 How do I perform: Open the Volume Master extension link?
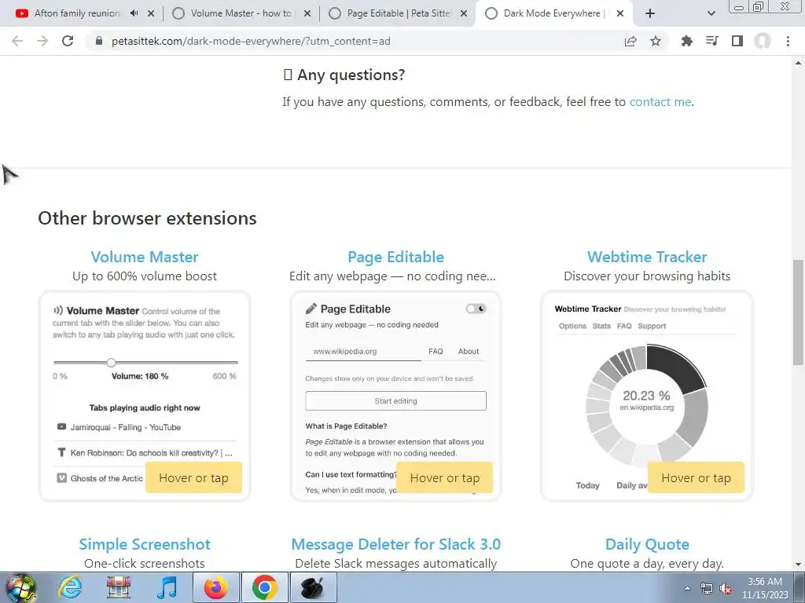[x=145, y=257]
